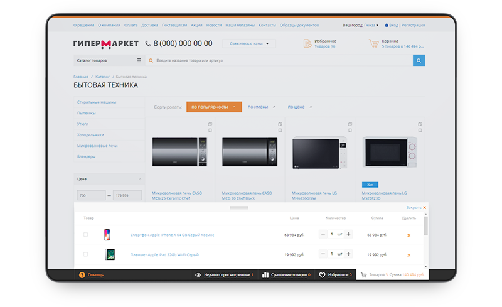Screen dimensions: 502x307
Task: Sort by по популярности
Action: click(214, 107)
